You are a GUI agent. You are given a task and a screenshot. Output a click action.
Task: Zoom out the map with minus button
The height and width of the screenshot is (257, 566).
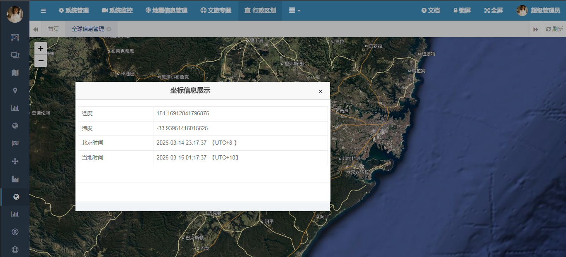coord(41,61)
